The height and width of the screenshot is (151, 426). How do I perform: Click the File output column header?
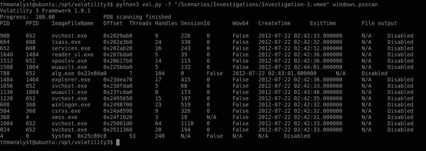379,23
